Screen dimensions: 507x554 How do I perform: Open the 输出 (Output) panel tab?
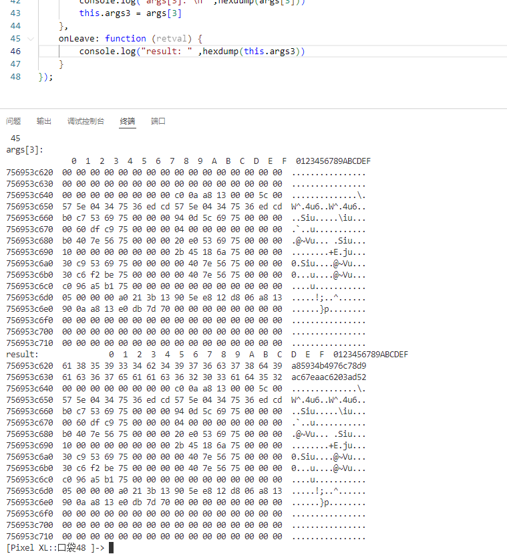(44, 121)
